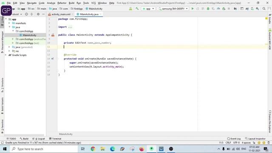Viewport: 272px width, 153px height.
Task: Click the onCreate fold toggle on line 14
Action: click(x=57, y=59)
